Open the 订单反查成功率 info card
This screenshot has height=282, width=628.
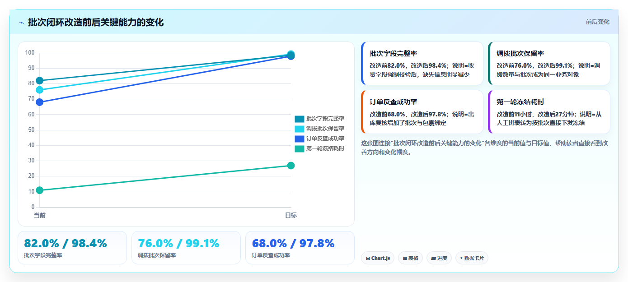point(422,112)
